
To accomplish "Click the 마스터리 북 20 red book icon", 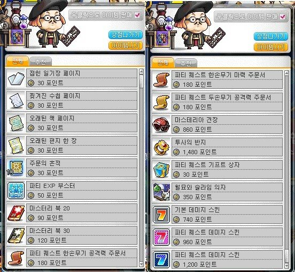I will (x=16, y=213).
